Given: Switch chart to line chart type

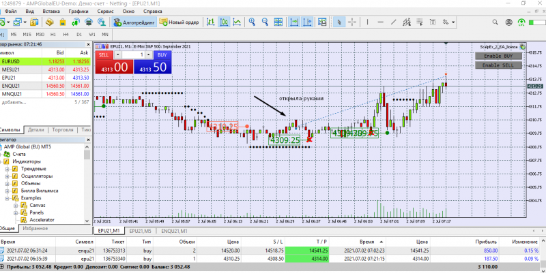Looking at the screenshot, I should coord(237,22).
